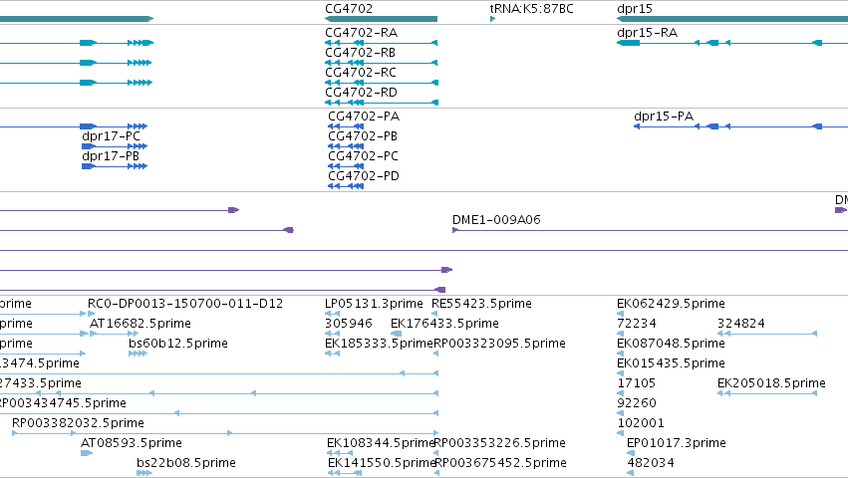Select the CG4702-PA protein feature
The width and height of the screenshot is (848, 478).
point(346,126)
